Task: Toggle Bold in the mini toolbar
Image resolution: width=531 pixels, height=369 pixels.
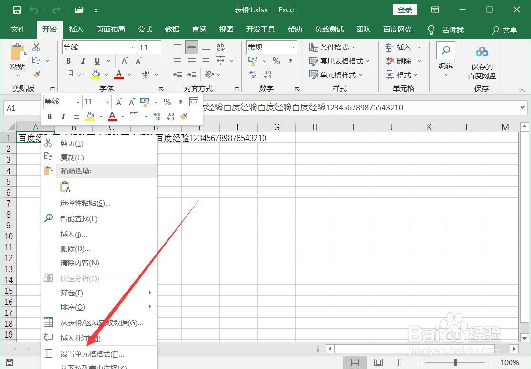Action: [49, 116]
